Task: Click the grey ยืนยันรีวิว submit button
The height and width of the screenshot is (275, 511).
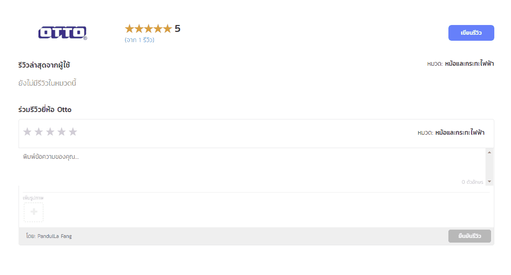Action: pos(469,236)
